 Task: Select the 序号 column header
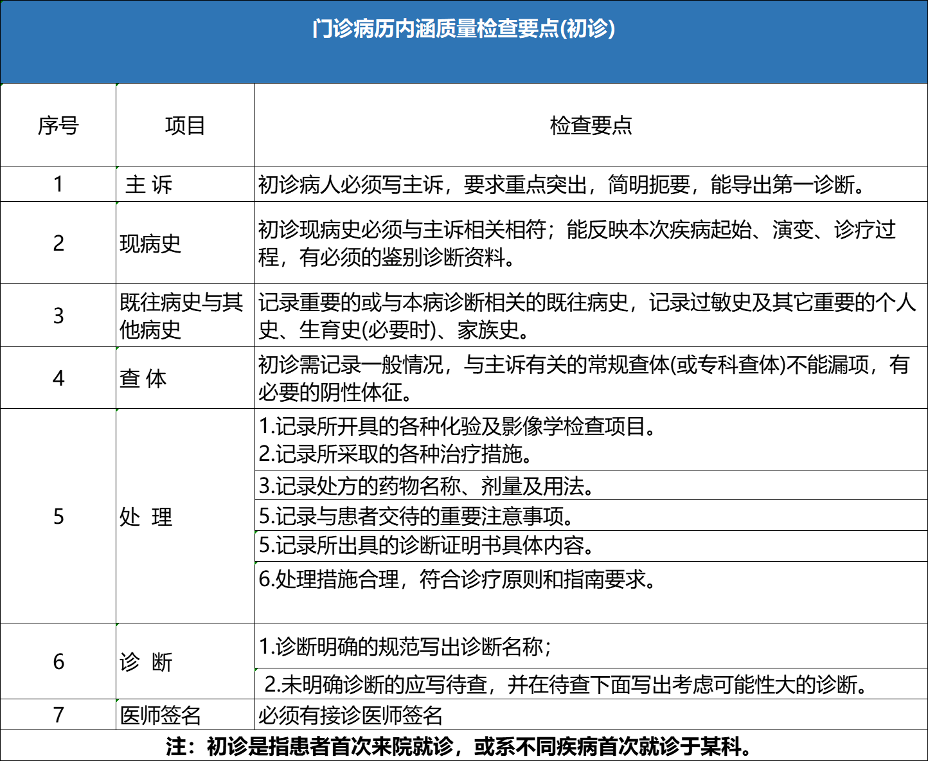[58, 124]
